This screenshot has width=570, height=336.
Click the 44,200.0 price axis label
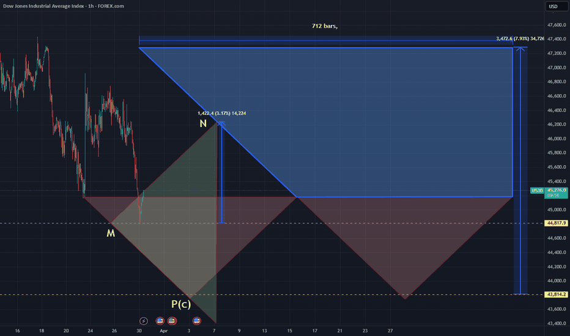pos(557,266)
